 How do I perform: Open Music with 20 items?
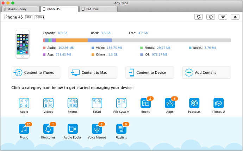tap(24, 129)
